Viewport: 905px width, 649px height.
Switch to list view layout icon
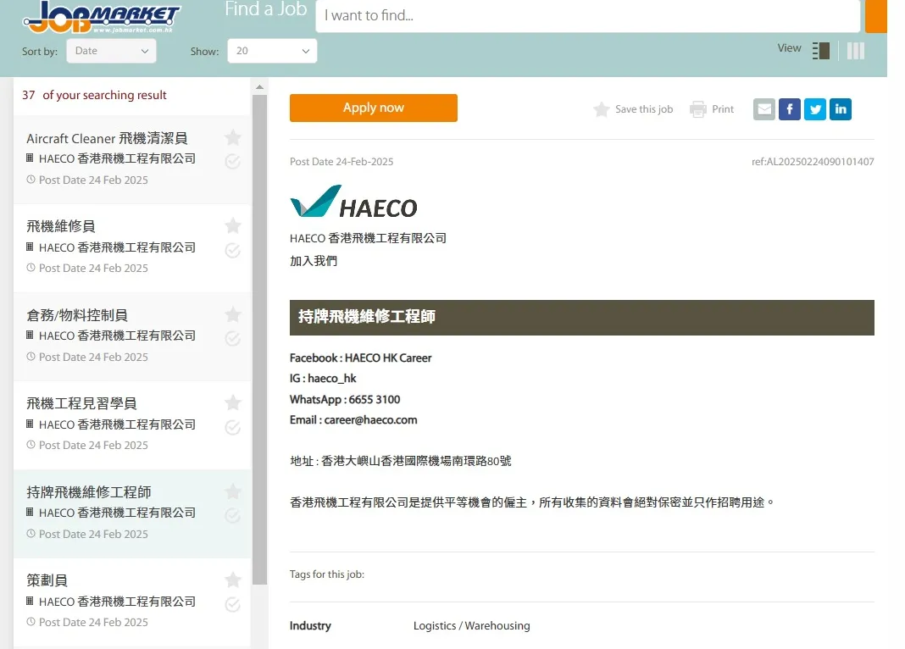[x=820, y=51]
